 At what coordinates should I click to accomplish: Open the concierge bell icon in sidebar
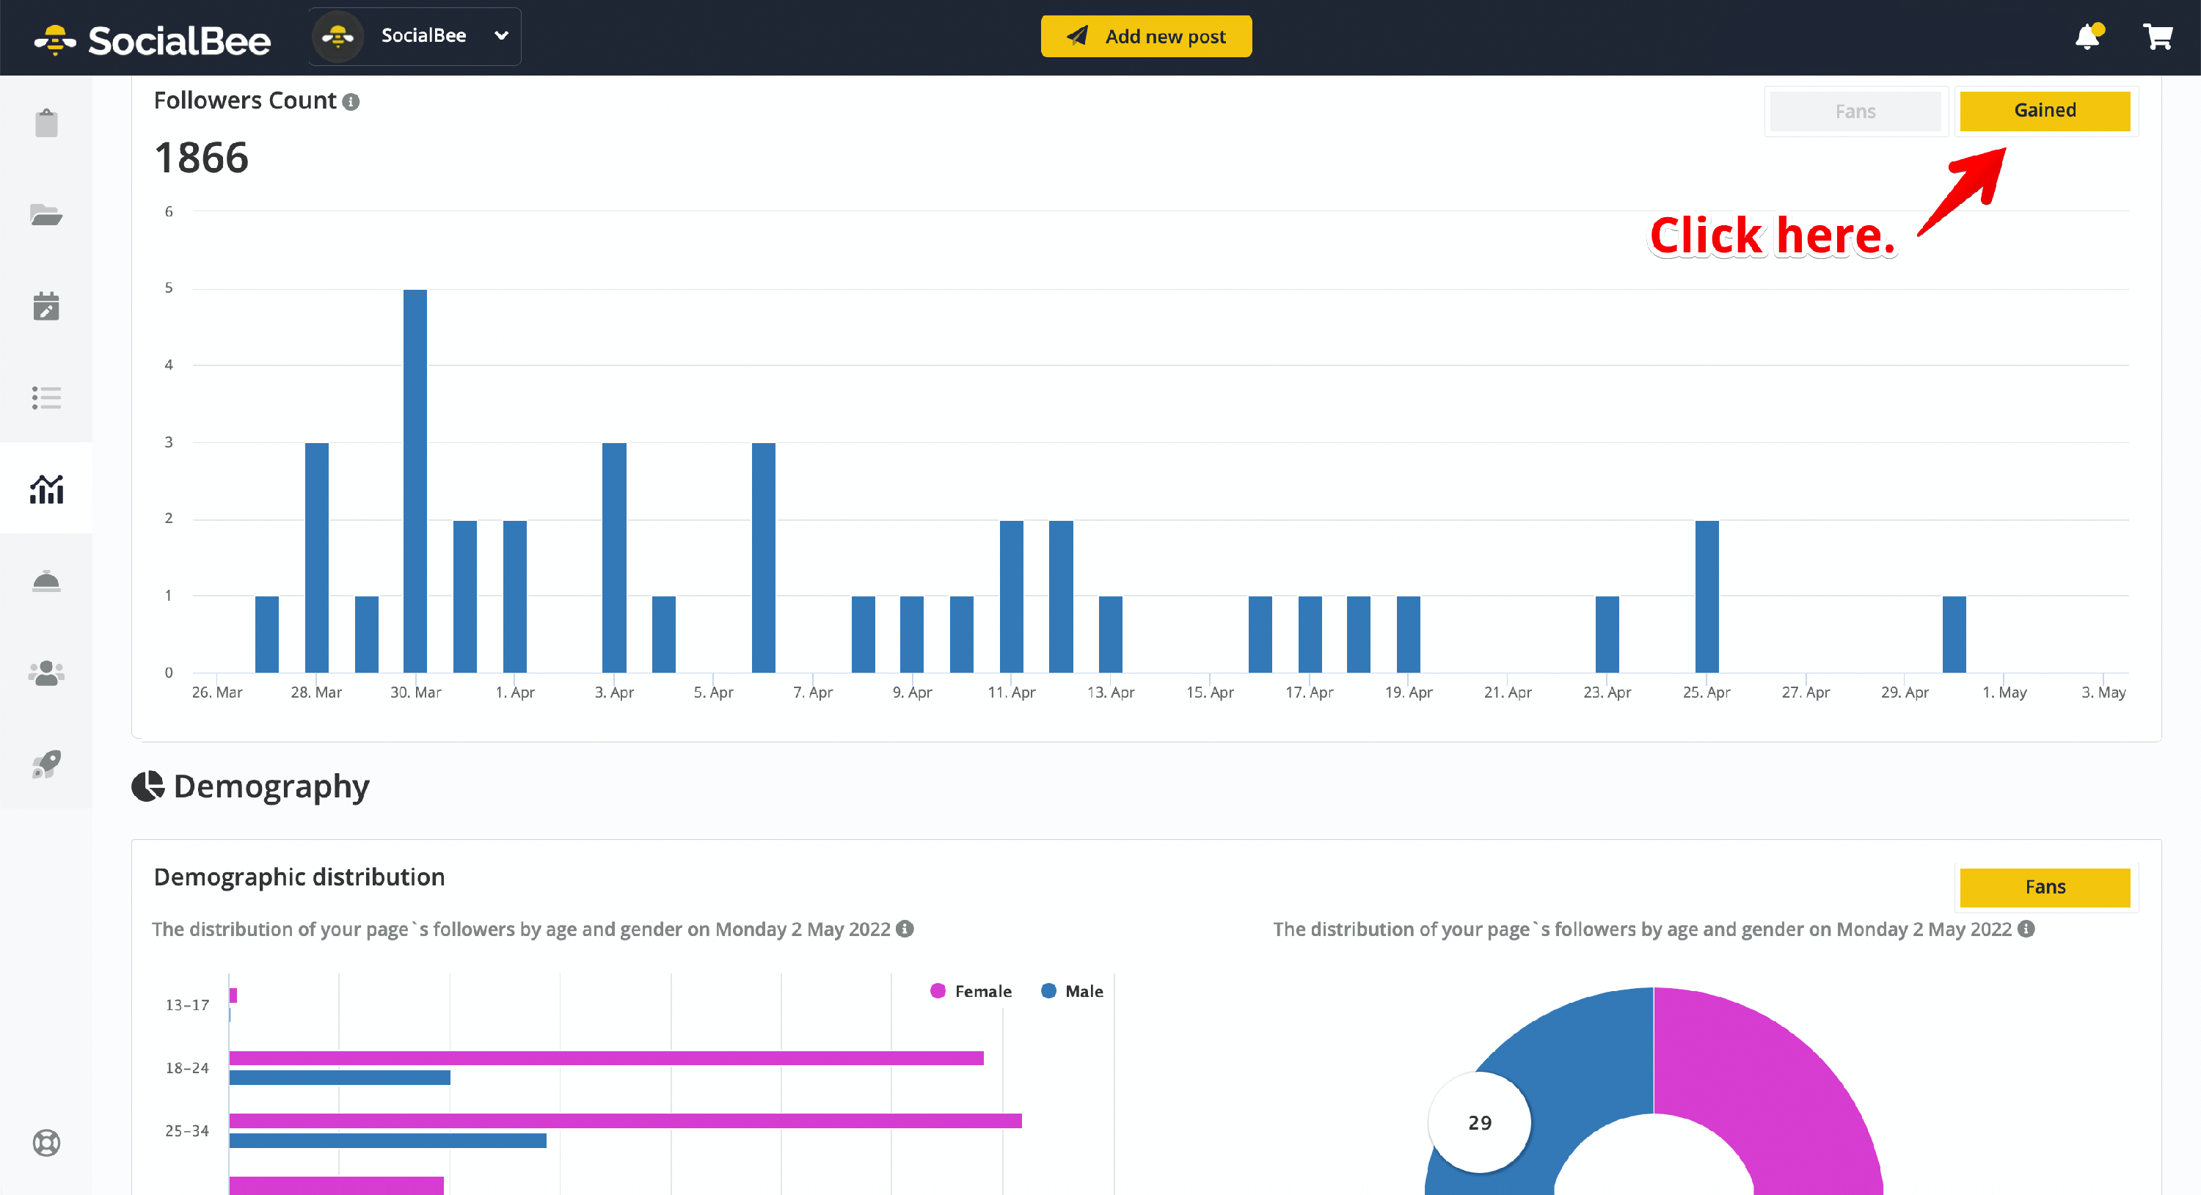46,581
